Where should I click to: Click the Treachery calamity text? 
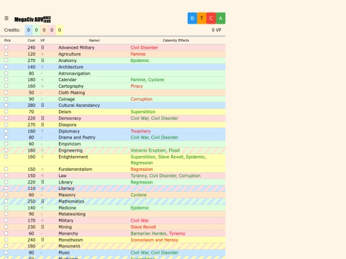(x=140, y=131)
